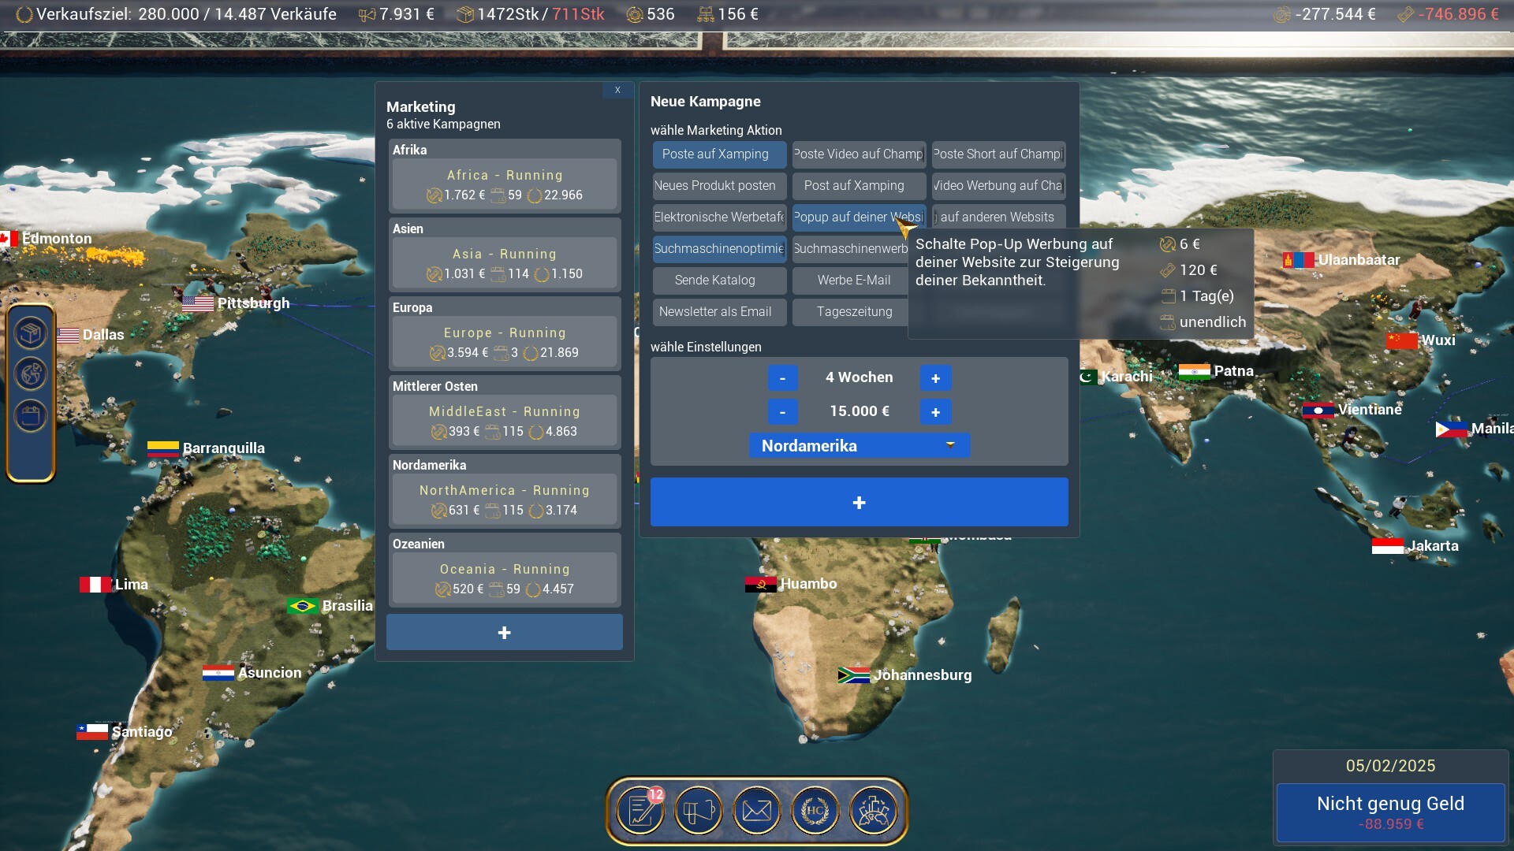Increase the 4 Wochen duration with the plus stepper
This screenshot has height=851, width=1514.
click(x=935, y=378)
